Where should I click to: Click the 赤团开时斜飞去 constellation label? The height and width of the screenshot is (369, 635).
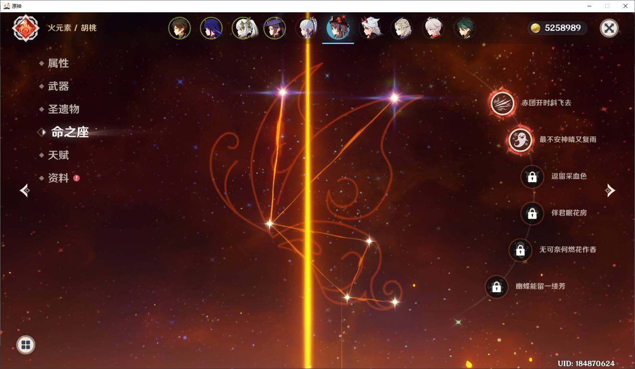tap(546, 103)
